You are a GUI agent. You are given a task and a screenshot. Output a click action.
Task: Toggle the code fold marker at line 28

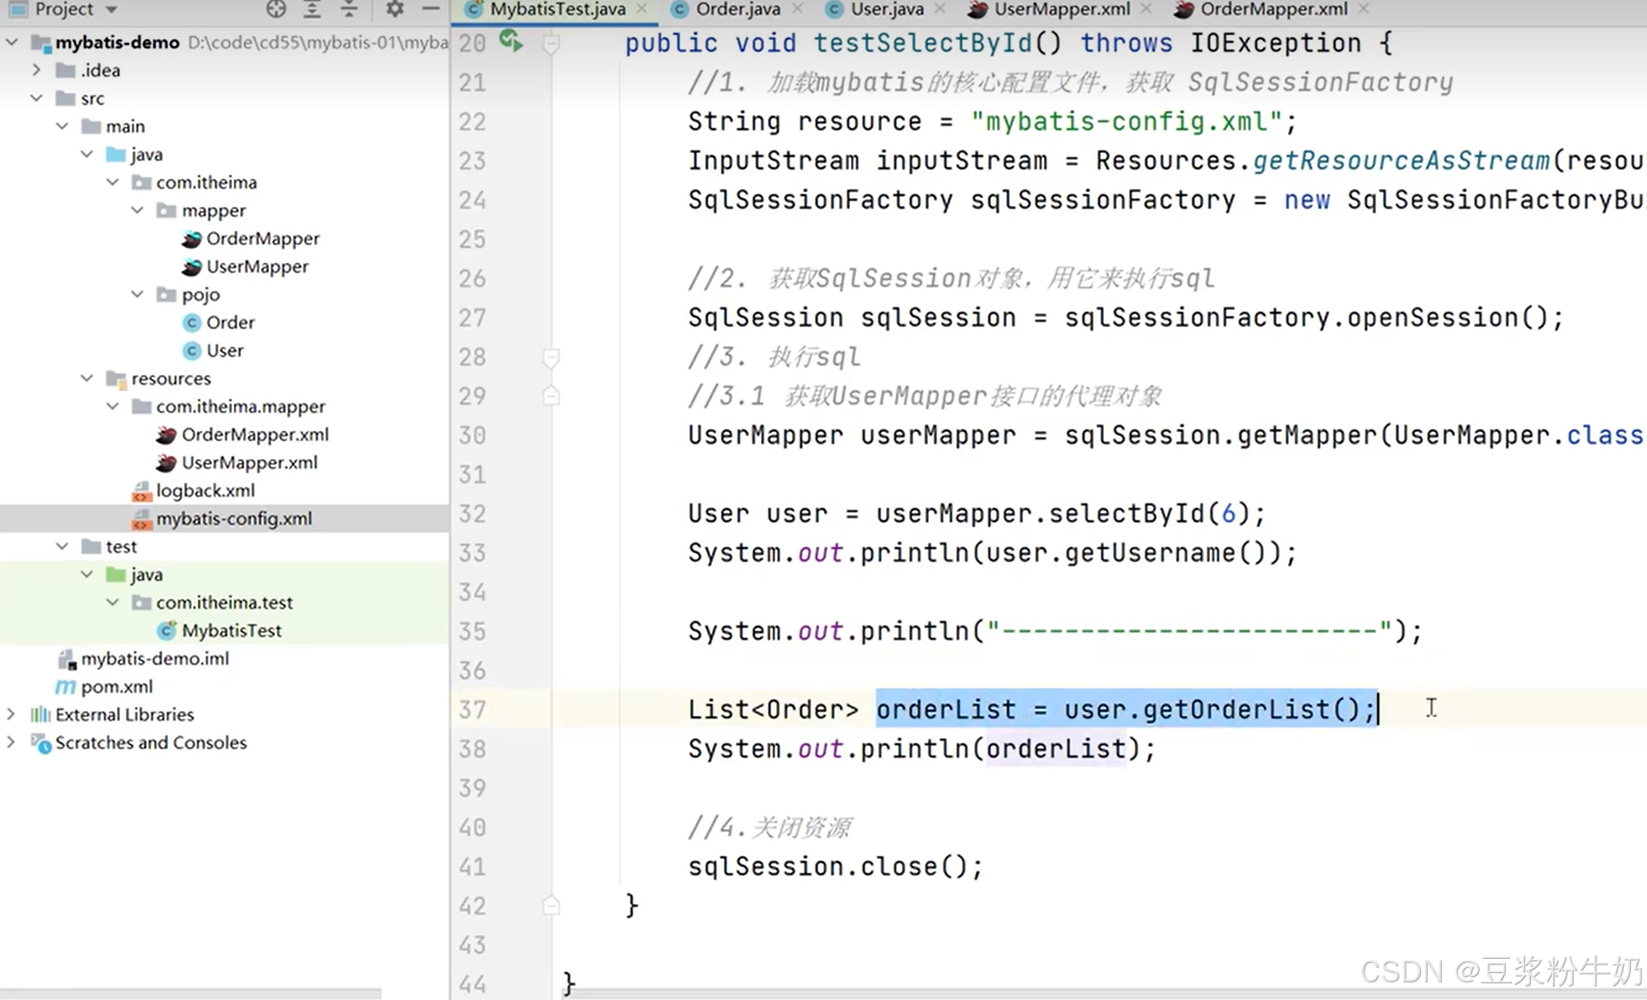551,357
